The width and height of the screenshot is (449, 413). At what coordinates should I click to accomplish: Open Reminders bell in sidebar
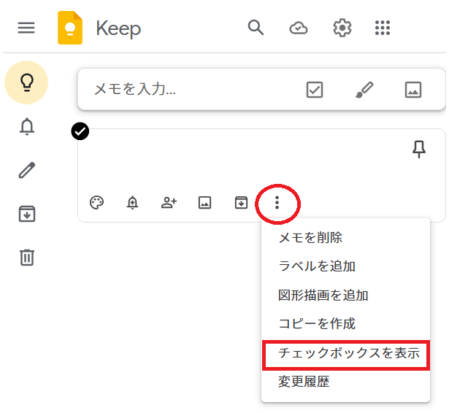click(x=27, y=127)
